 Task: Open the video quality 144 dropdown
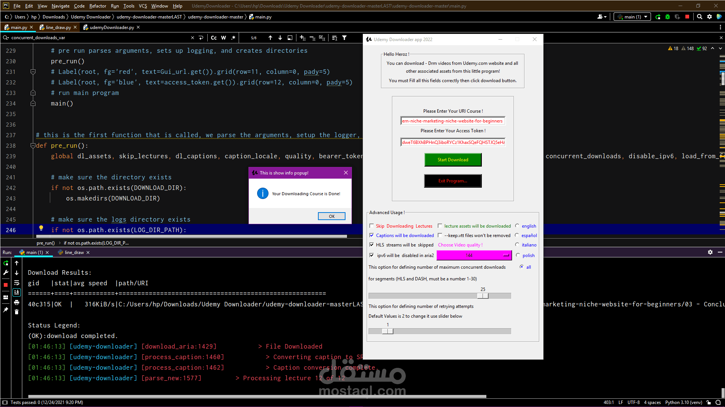[474, 256]
